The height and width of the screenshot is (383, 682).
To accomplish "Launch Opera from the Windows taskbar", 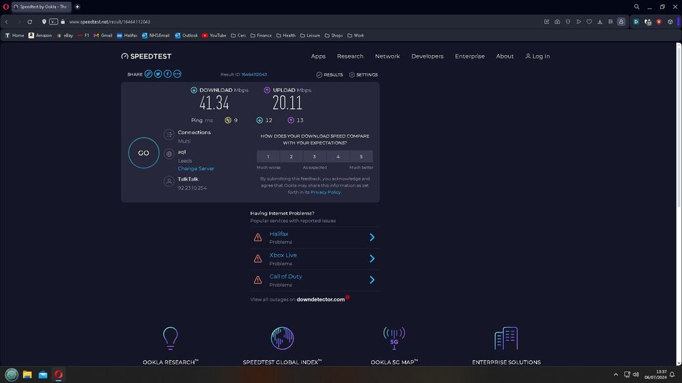I will (x=59, y=375).
